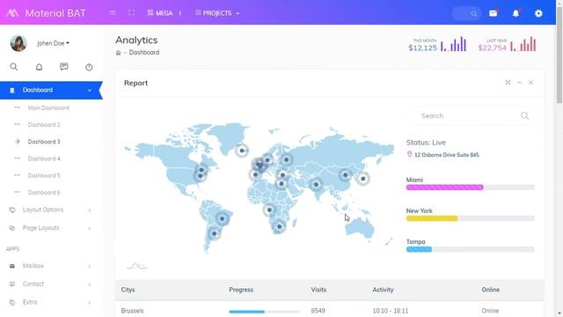Click the Material BAT logo icon

coord(12,13)
